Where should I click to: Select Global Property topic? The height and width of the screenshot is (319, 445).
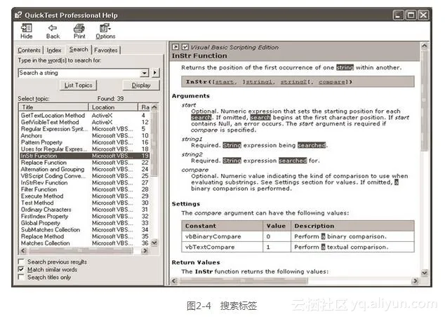[x=40, y=223]
